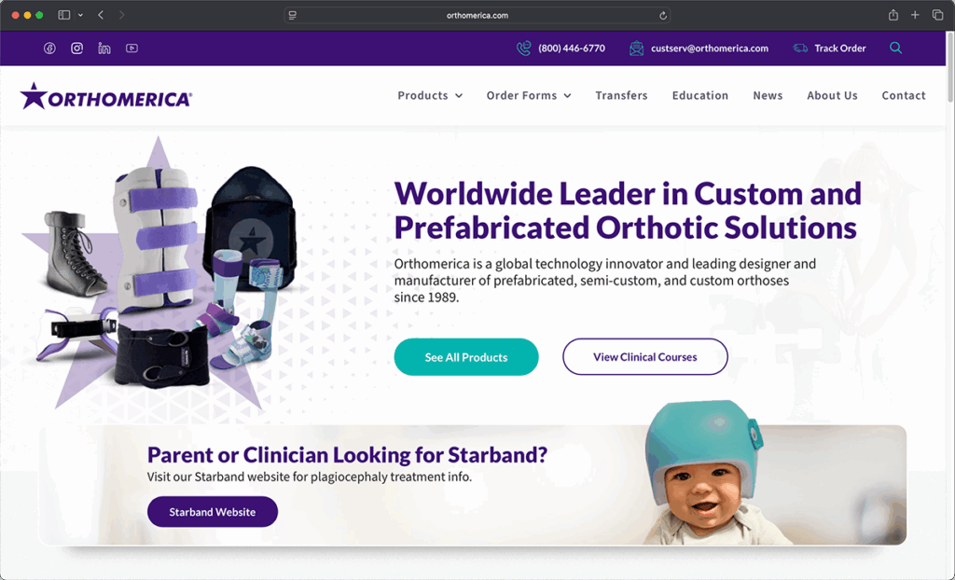Click the View Clinical Courses button
955x580 pixels.
click(x=645, y=357)
